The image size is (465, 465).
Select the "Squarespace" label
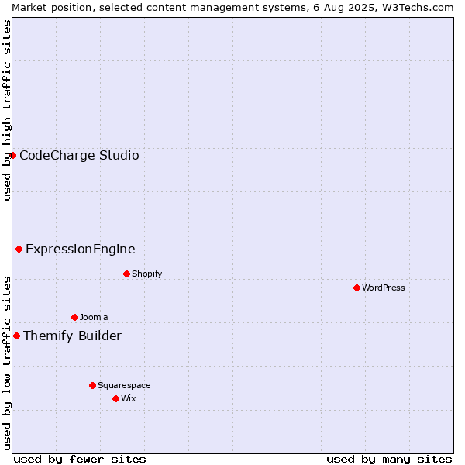[x=124, y=385]
